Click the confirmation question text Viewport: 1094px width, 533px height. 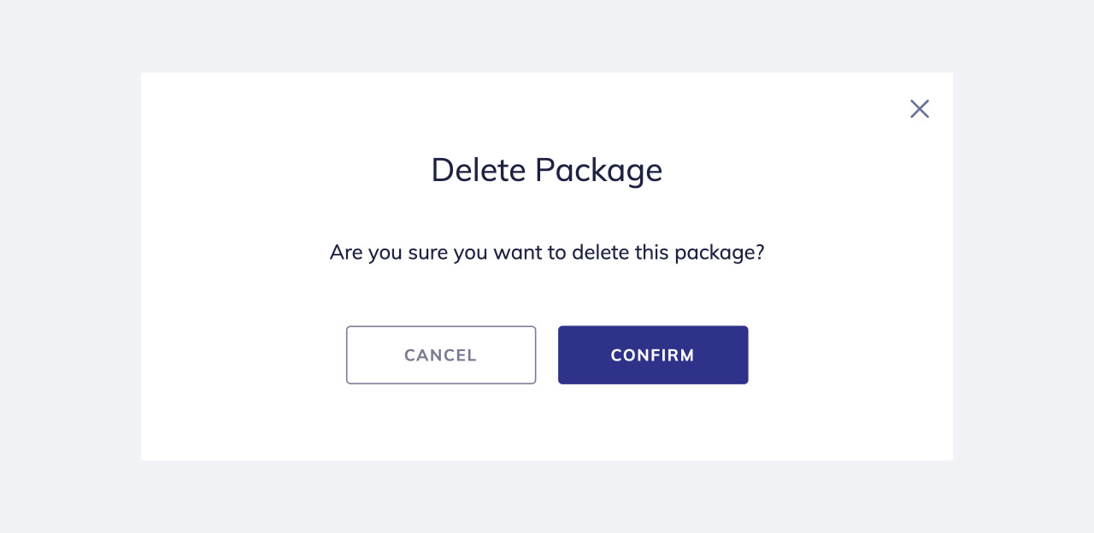[547, 252]
